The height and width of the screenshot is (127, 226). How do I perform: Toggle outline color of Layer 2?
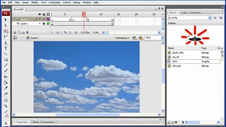click(x=48, y=19)
